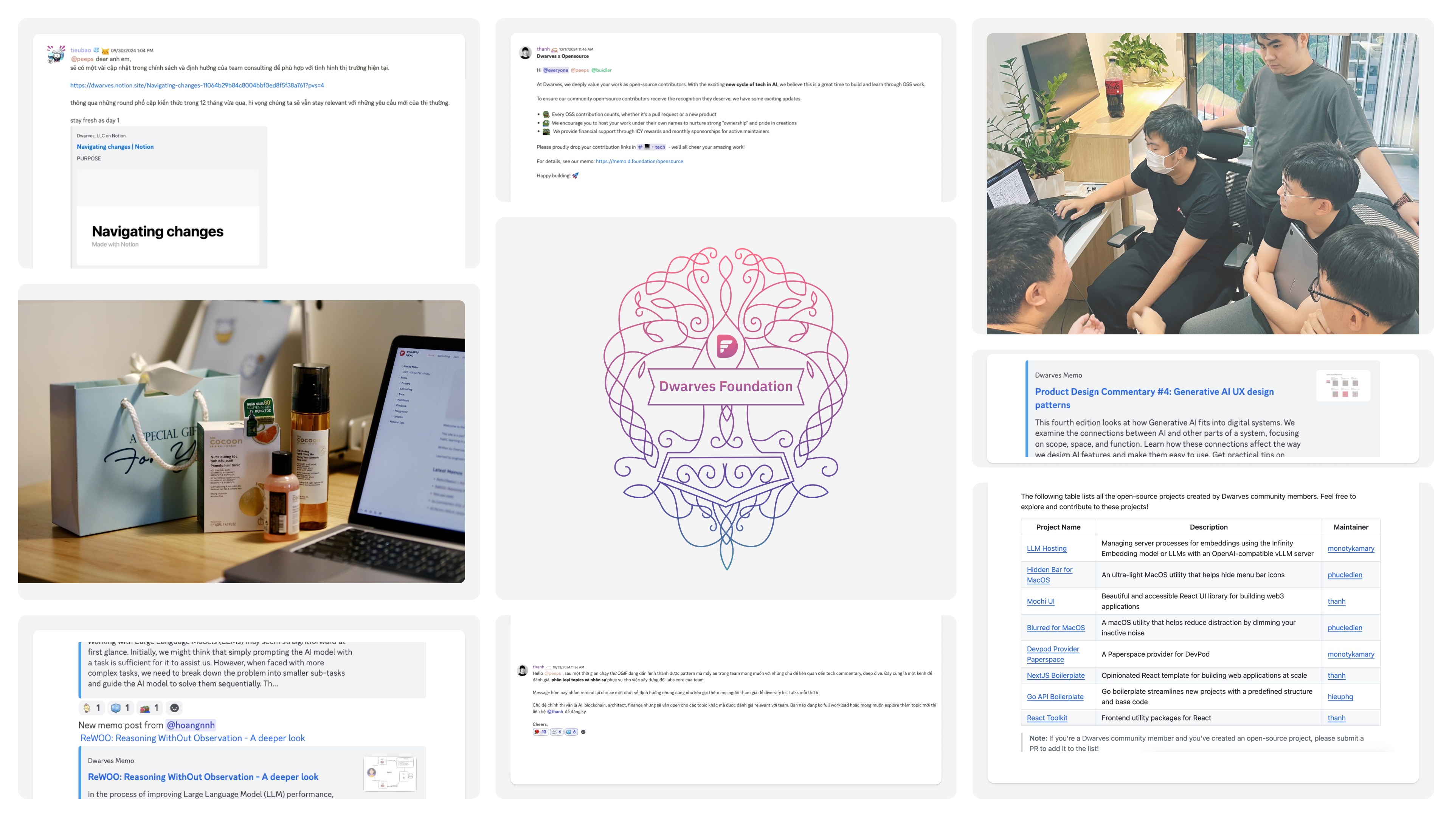
Task: Open the Mochi UI project link
Action: [x=1041, y=601]
